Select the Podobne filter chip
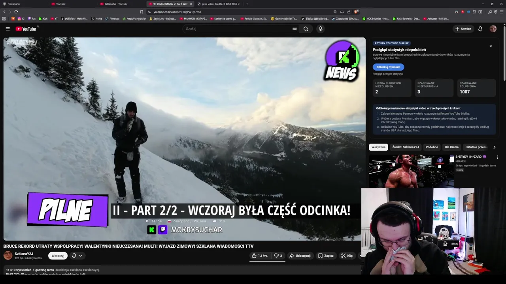506x284 pixels. click(432, 147)
